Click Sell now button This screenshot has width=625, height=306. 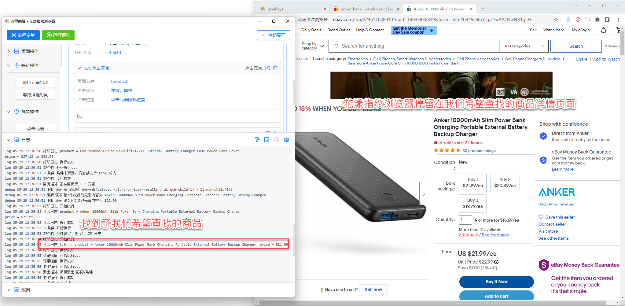(x=373, y=289)
